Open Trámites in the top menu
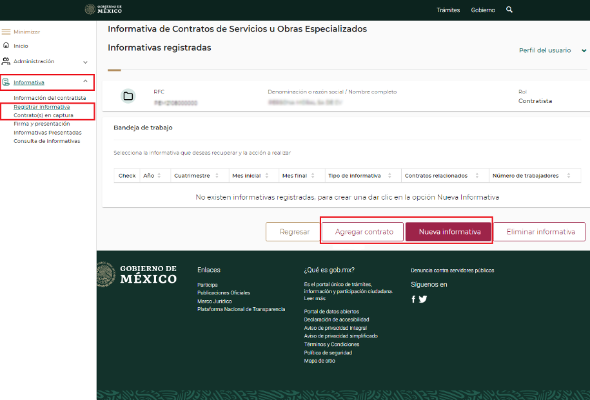The image size is (590, 400). [448, 10]
